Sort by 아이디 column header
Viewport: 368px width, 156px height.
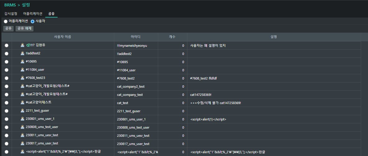pos(136,37)
